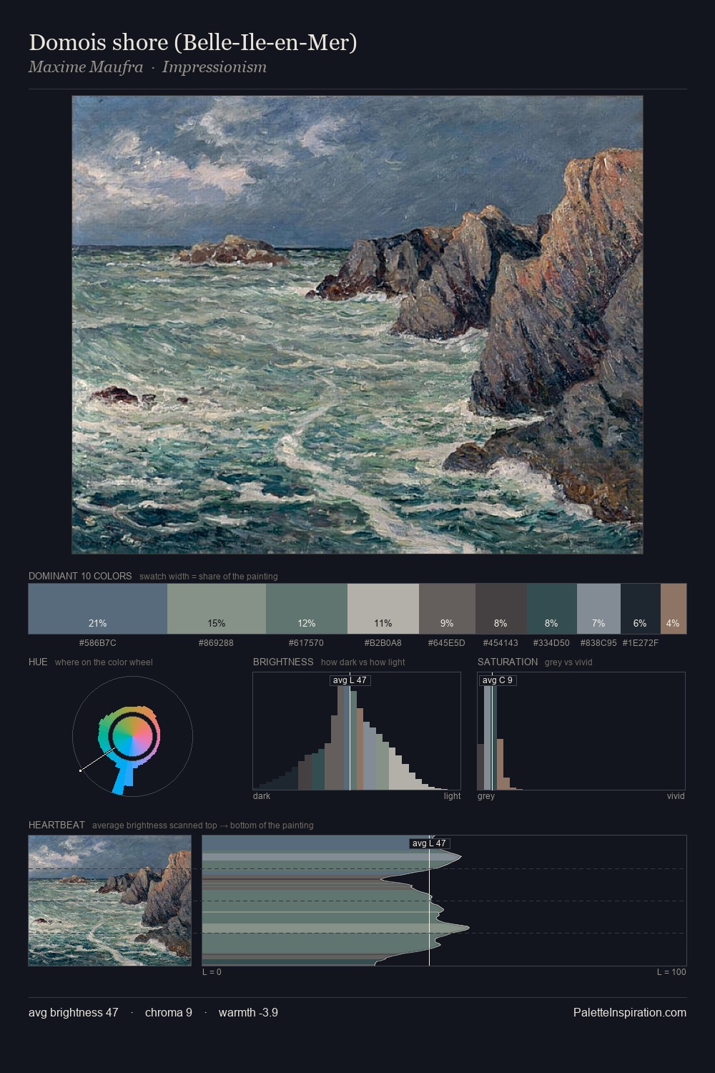The image size is (715, 1073).
Task: Click the small heartbeat painting thumbnail
Action: pyautogui.click(x=110, y=901)
